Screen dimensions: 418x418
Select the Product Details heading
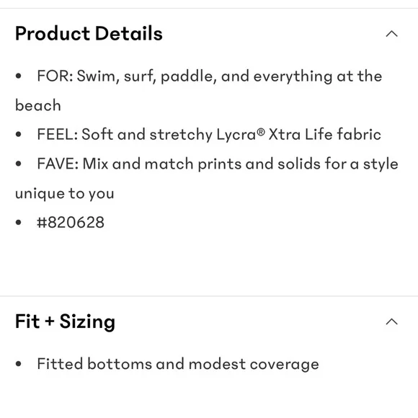point(89,34)
